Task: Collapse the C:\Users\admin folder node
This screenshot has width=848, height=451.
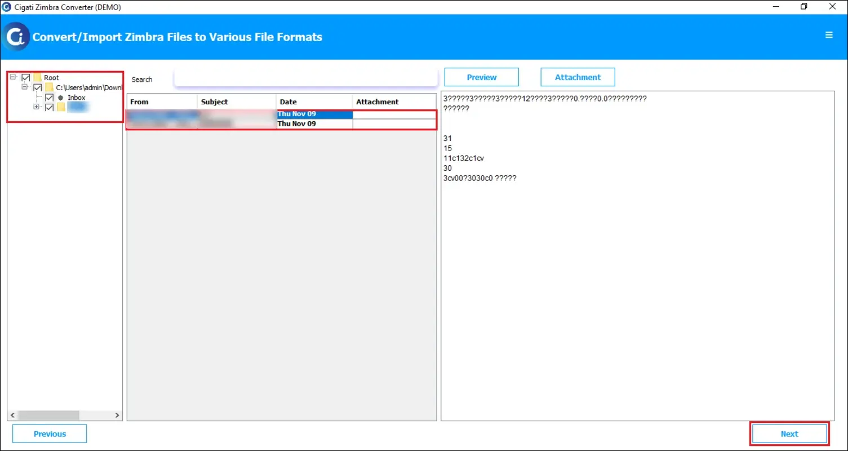Action: pyautogui.click(x=24, y=87)
